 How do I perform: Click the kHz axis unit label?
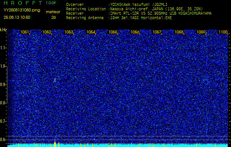[3, 30]
